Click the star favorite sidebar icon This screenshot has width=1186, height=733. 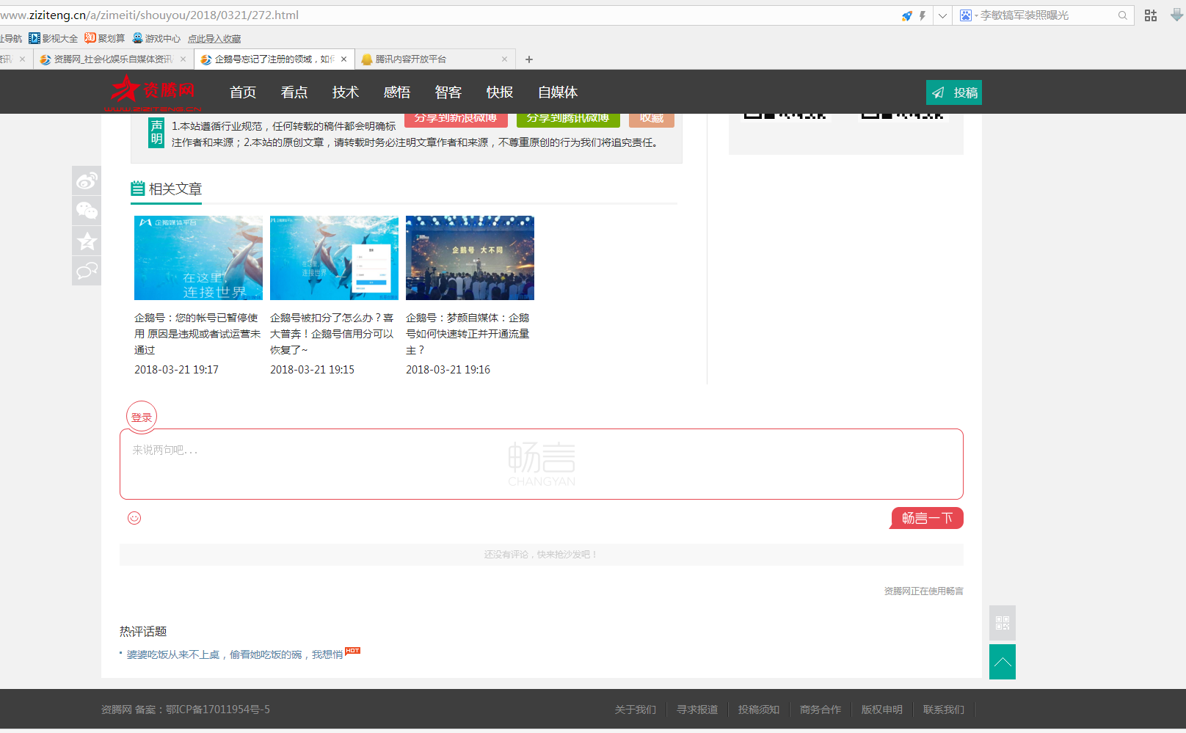[87, 241]
